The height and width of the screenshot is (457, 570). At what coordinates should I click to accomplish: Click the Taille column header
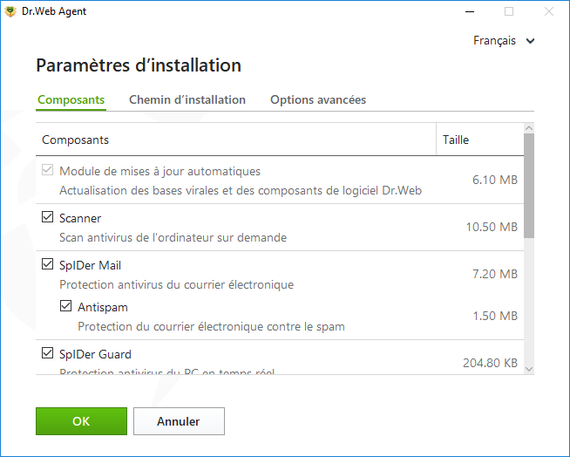480,140
